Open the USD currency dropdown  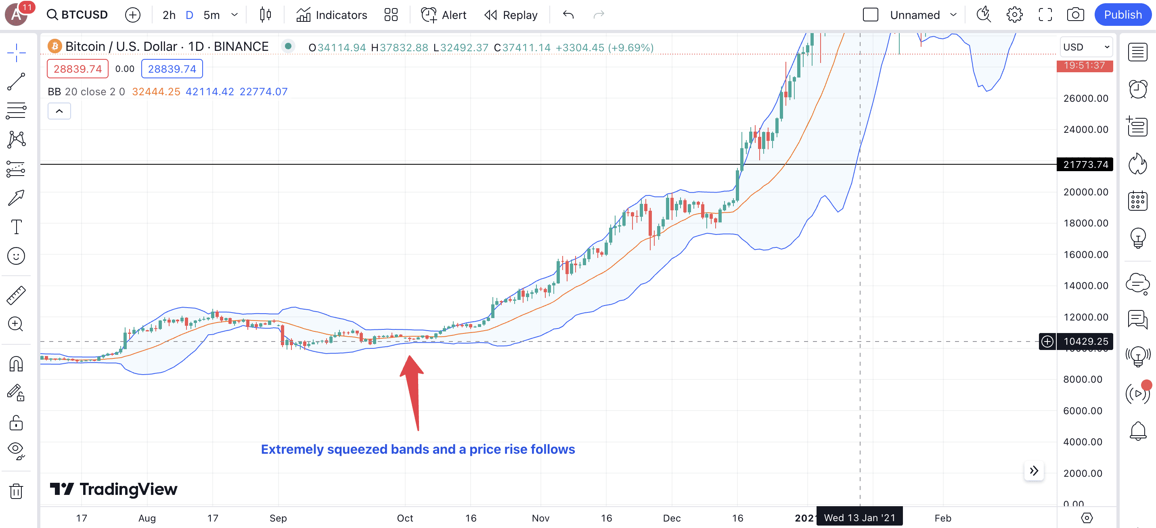click(1086, 47)
